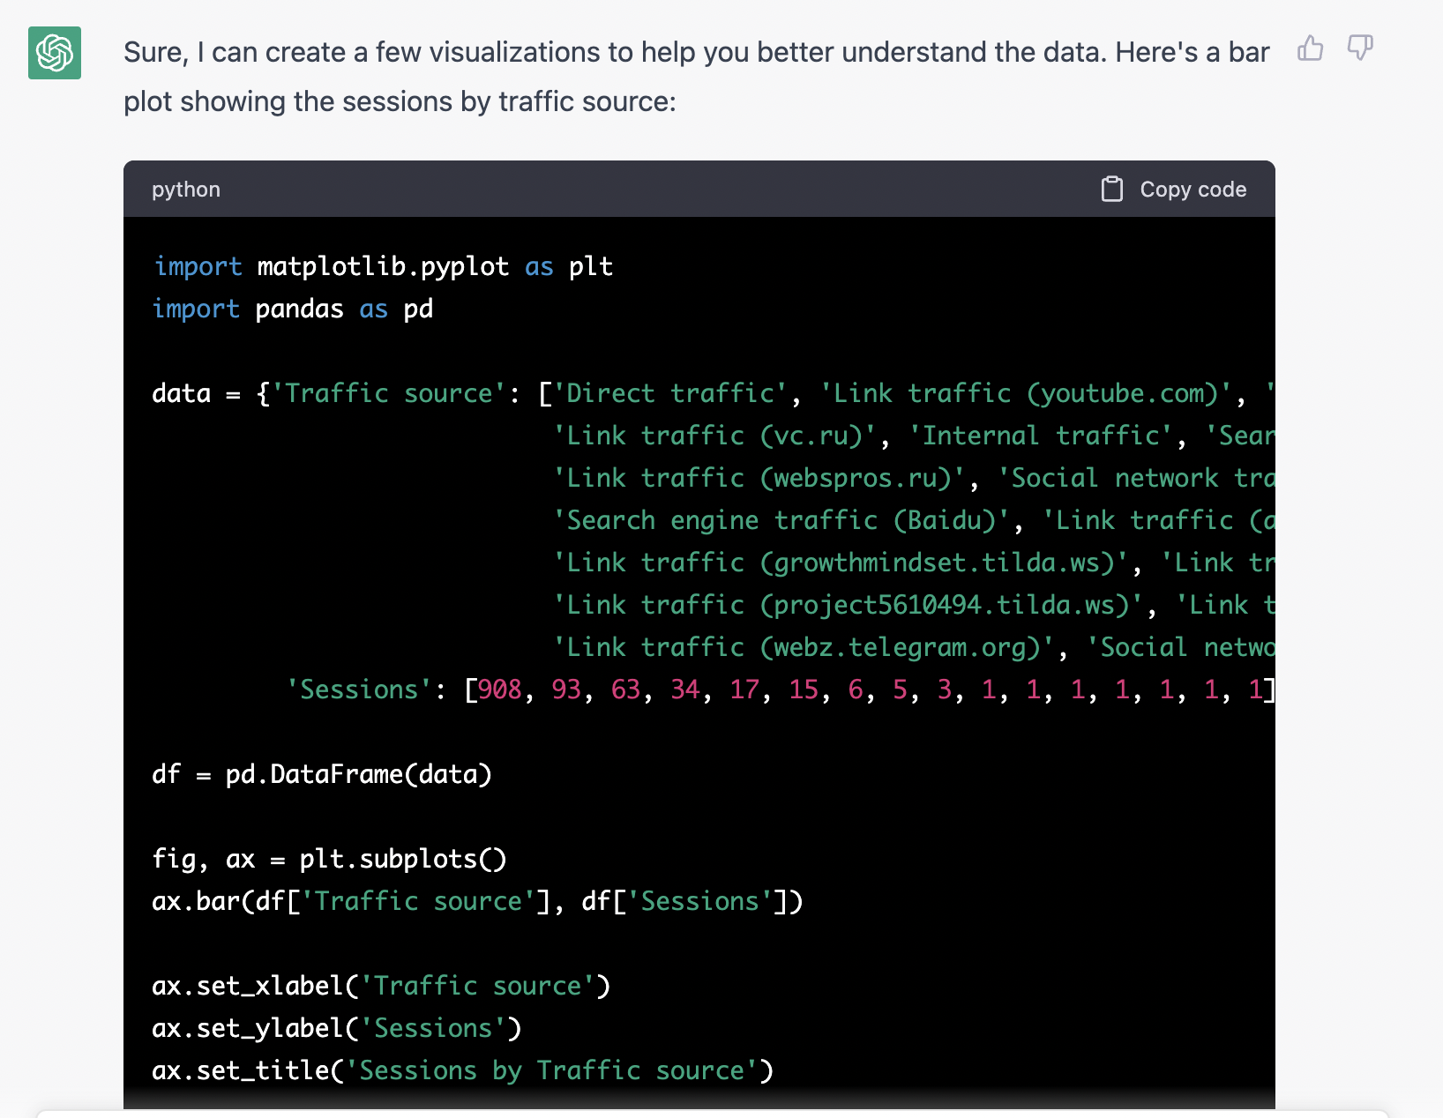Click 'Search engine traffic (Baidu)' string

pyautogui.click(x=781, y=520)
